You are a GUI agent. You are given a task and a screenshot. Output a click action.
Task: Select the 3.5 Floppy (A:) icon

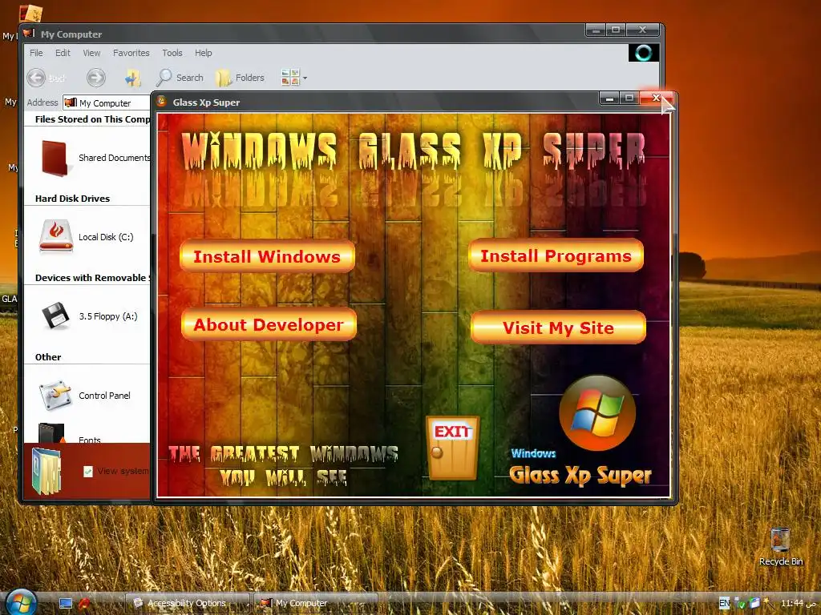(55, 316)
